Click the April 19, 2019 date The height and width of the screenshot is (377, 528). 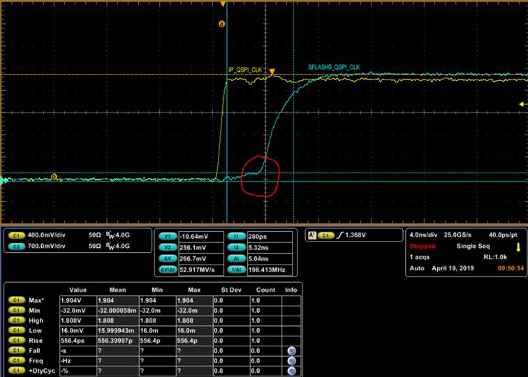[453, 268]
